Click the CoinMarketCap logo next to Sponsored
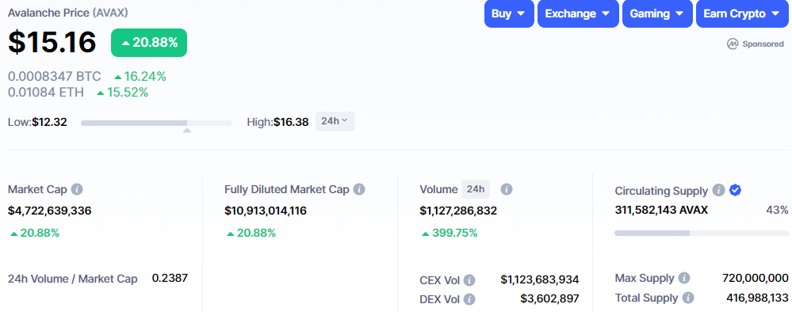Screen dimensions: 792x323 tap(733, 44)
